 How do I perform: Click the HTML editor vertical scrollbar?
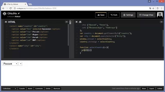tap(68, 35)
